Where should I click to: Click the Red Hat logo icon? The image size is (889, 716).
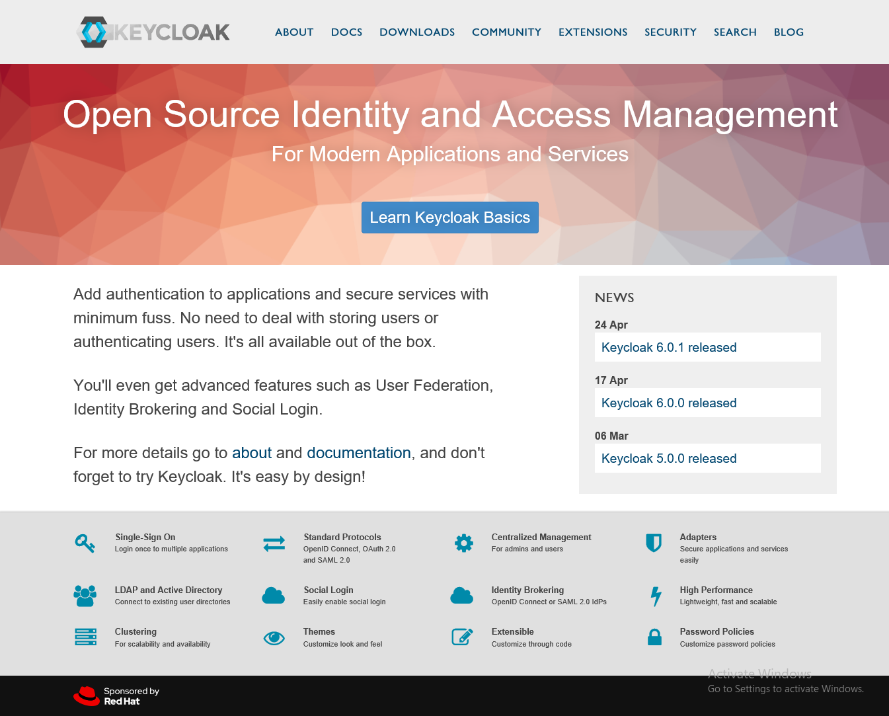[x=87, y=696]
